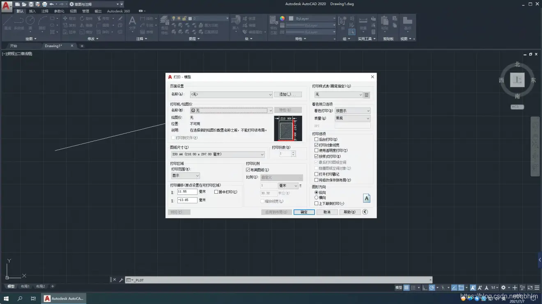The height and width of the screenshot is (304, 542).
Task: Uncheck the 按样式打印 checkbox
Action: tap(317, 156)
